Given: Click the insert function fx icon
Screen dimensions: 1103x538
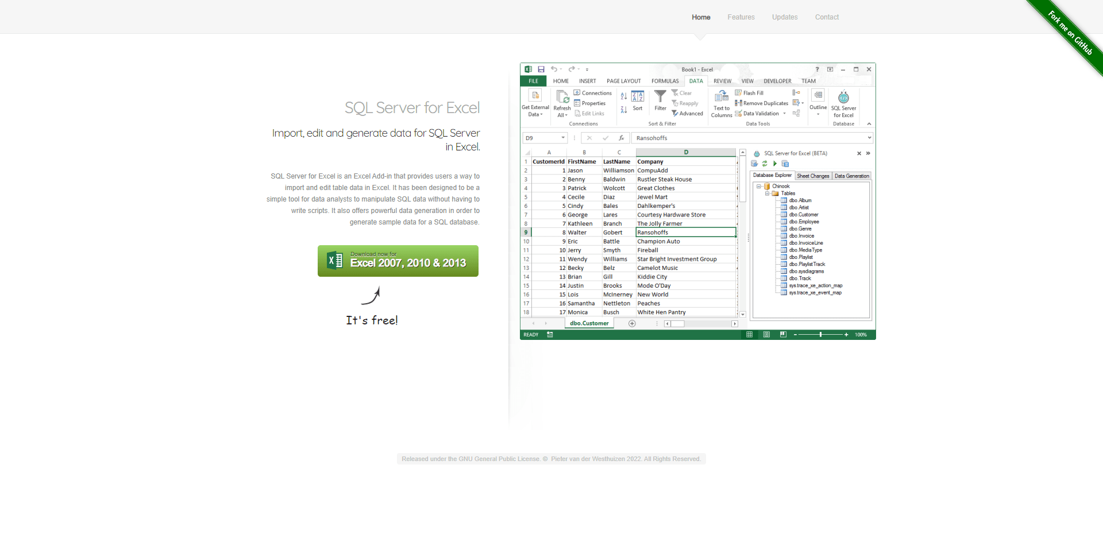Looking at the screenshot, I should [621, 138].
